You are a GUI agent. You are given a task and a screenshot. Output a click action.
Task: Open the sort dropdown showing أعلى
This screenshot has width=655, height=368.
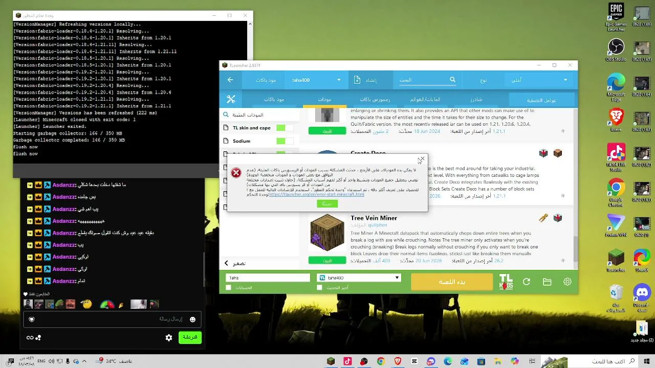point(539,80)
